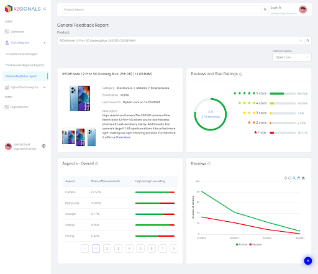The width and height of the screenshot is (318, 274).
Task: Click main Redmi product image
Action: click(x=80, y=98)
